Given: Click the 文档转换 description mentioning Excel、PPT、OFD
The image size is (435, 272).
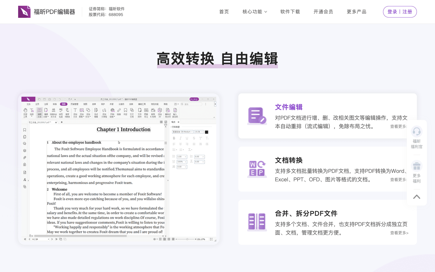Looking at the screenshot, I should [x=341, y=175].
